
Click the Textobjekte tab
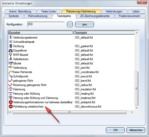pyautogui.click(x=64, y=16)
